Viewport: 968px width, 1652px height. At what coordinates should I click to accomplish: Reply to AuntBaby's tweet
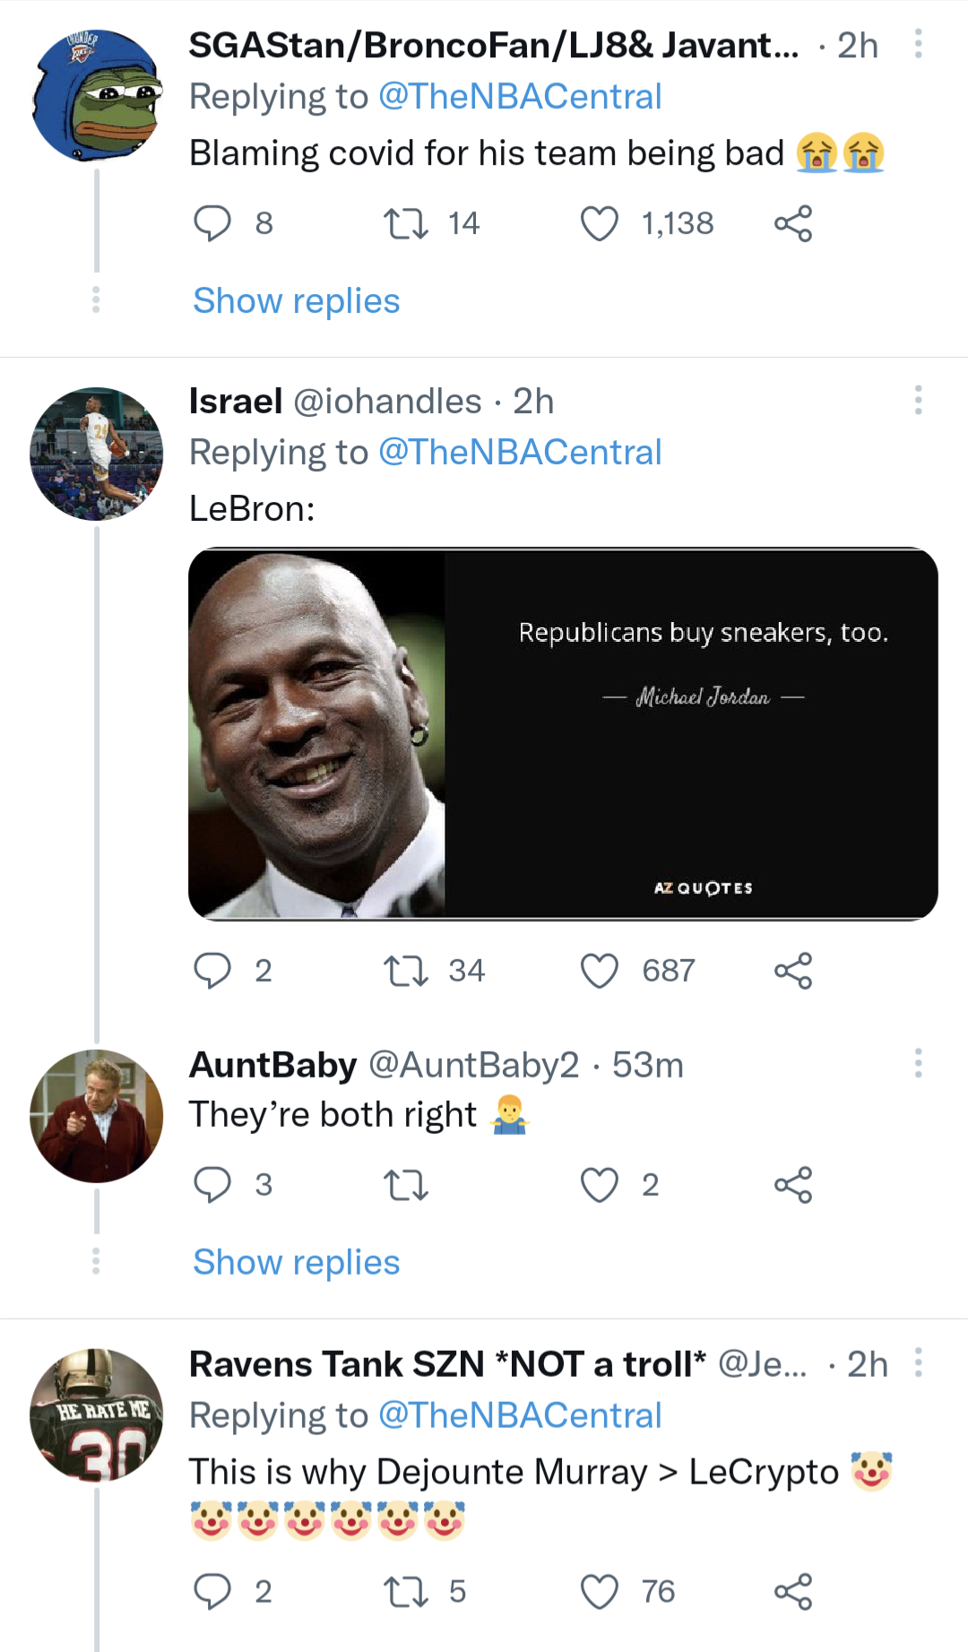pos(214,1184)
